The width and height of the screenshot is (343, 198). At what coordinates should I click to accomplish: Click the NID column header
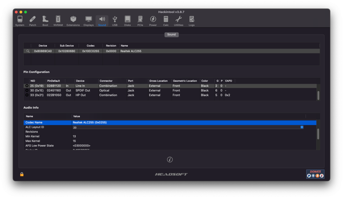(33, 81)
